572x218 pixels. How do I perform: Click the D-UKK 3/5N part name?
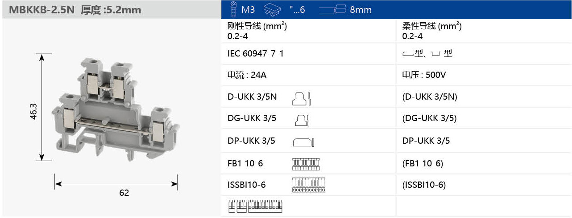tap(252, 97)
